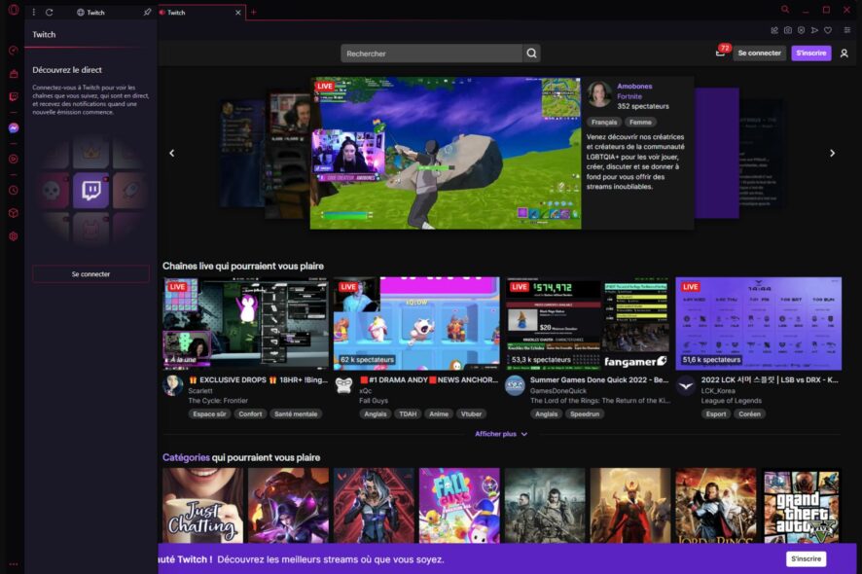Play the featured Fortnite live stream

coord(446,153)
